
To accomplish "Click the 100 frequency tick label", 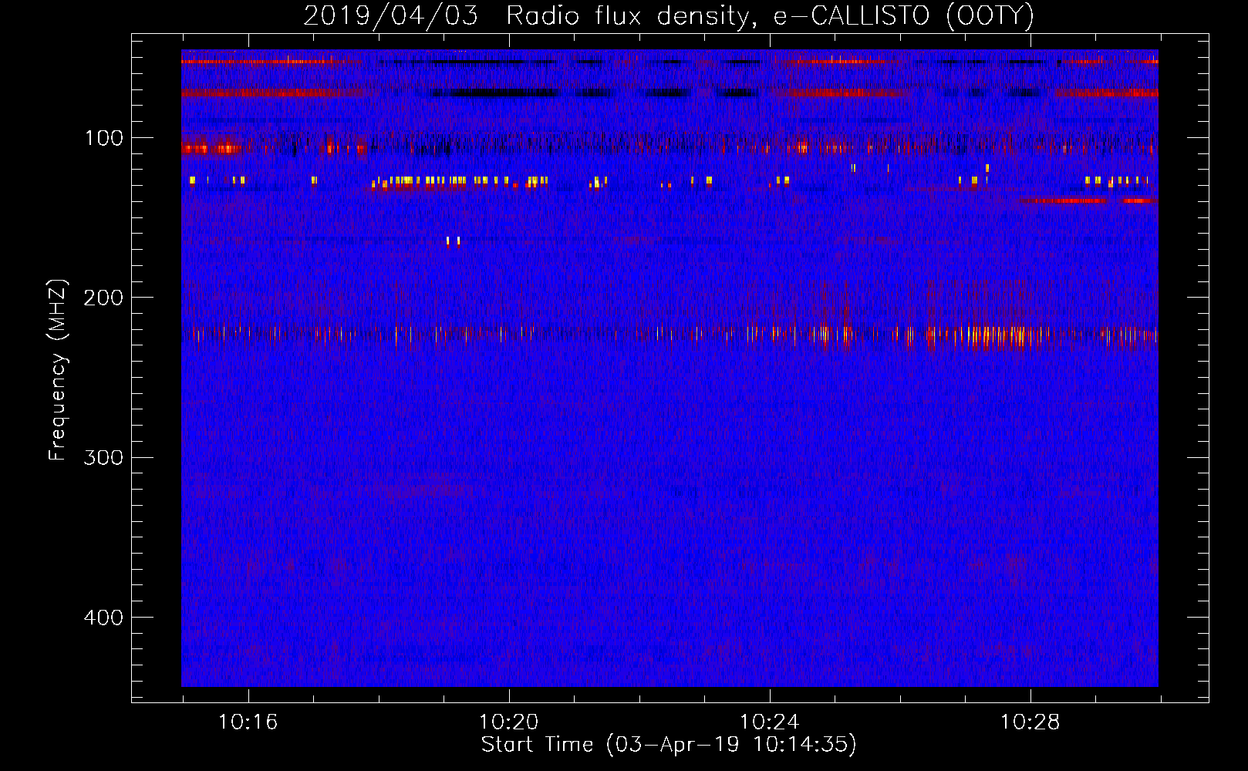I will [104, 138].
